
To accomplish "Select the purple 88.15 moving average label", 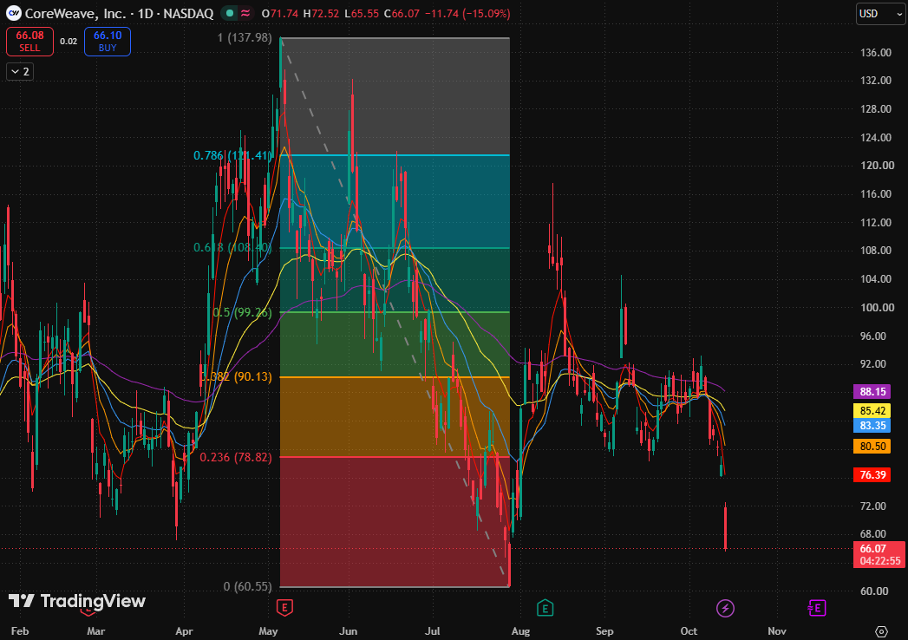I will 872,392.
